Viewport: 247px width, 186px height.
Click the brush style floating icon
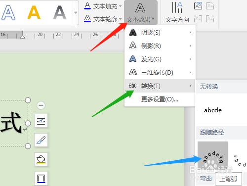41,140
